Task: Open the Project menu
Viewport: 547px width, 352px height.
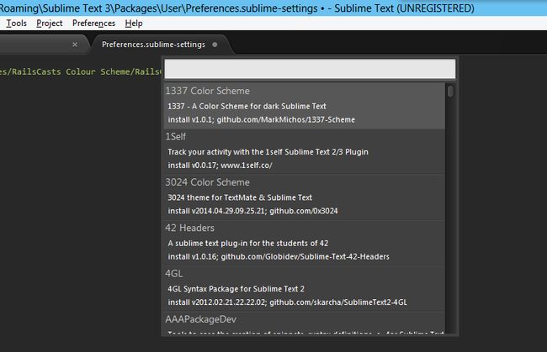Action: tap(49, 23)
